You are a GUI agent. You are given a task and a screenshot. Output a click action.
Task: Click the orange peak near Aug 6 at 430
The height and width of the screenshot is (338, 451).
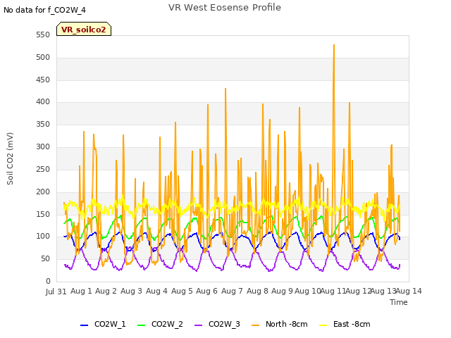click(x=225, y=89)
